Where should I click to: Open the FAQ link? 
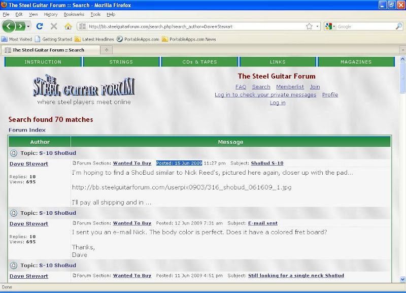click(241, 87)
